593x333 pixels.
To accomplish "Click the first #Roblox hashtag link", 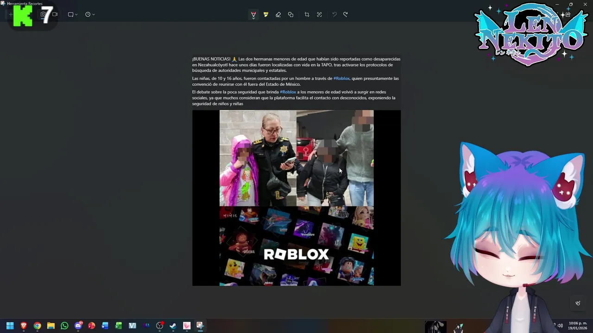I will (x=341, y=79).
